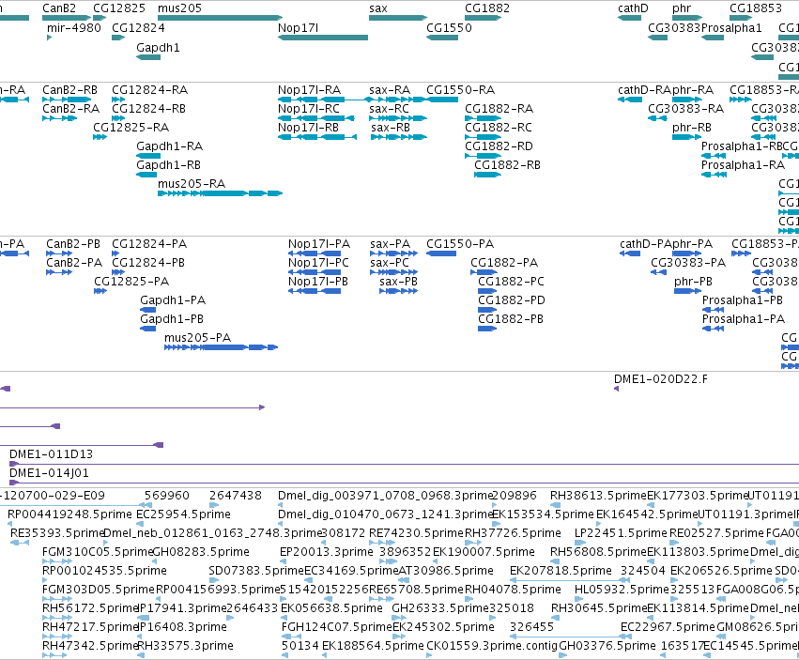Select the Gapdh1-PA protein label

pyautogui.click(x=173, y=300)
